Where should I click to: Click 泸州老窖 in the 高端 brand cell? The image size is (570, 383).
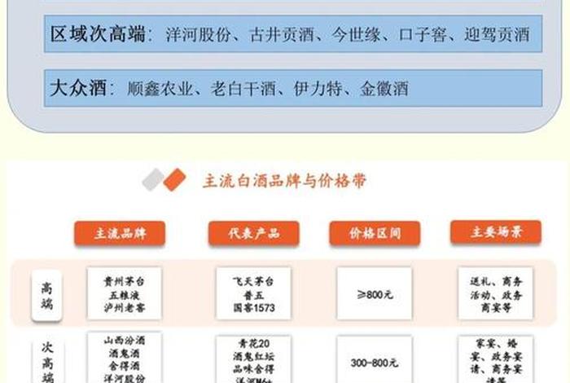coord(125,308)
